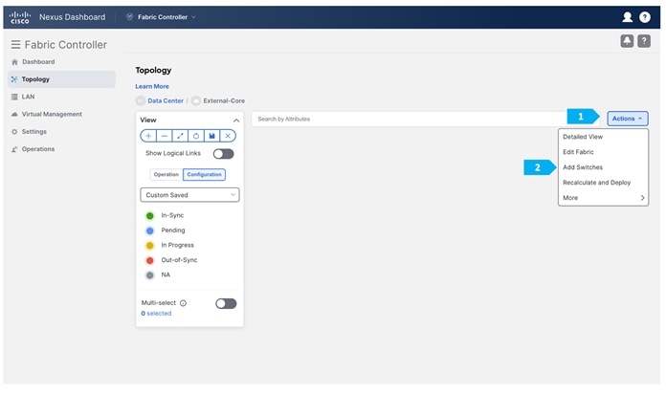This screenshot has width=666, height=394.
Task: Click the Cisco logo in header
Action: point(20,17)
